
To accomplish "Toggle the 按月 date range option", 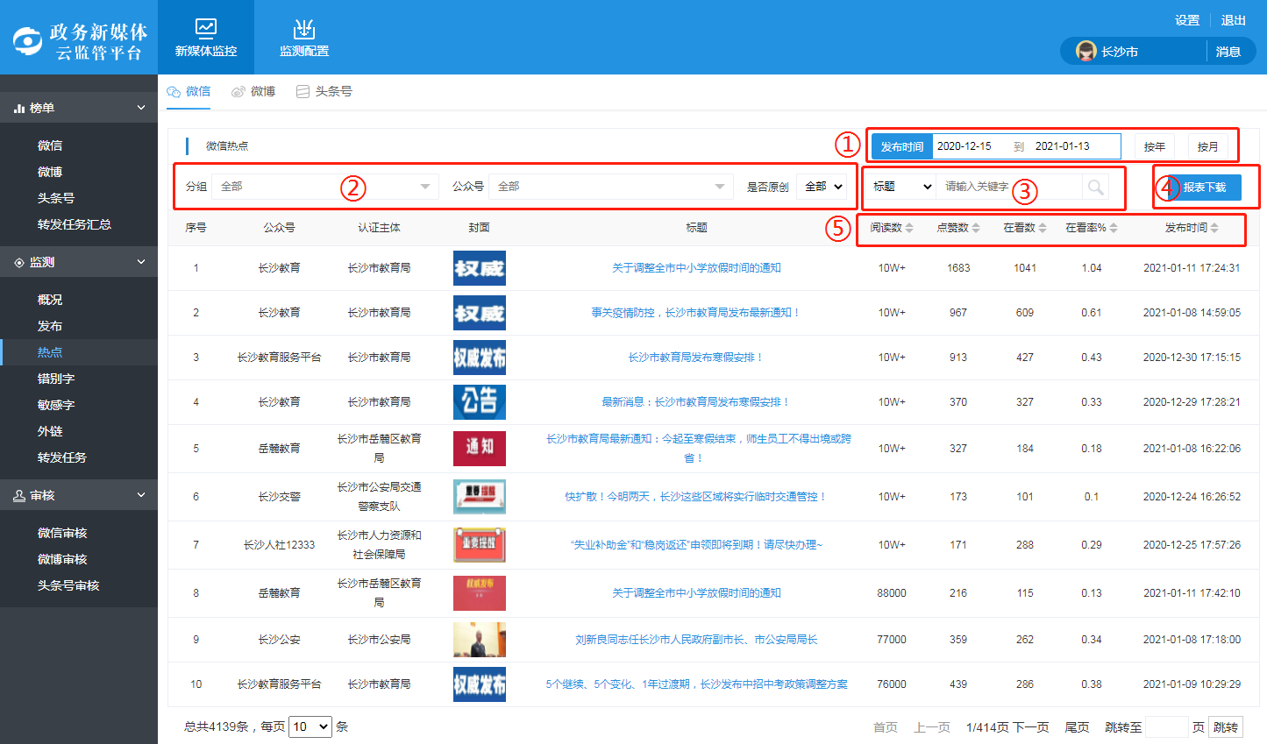I will click(1207, 146).
